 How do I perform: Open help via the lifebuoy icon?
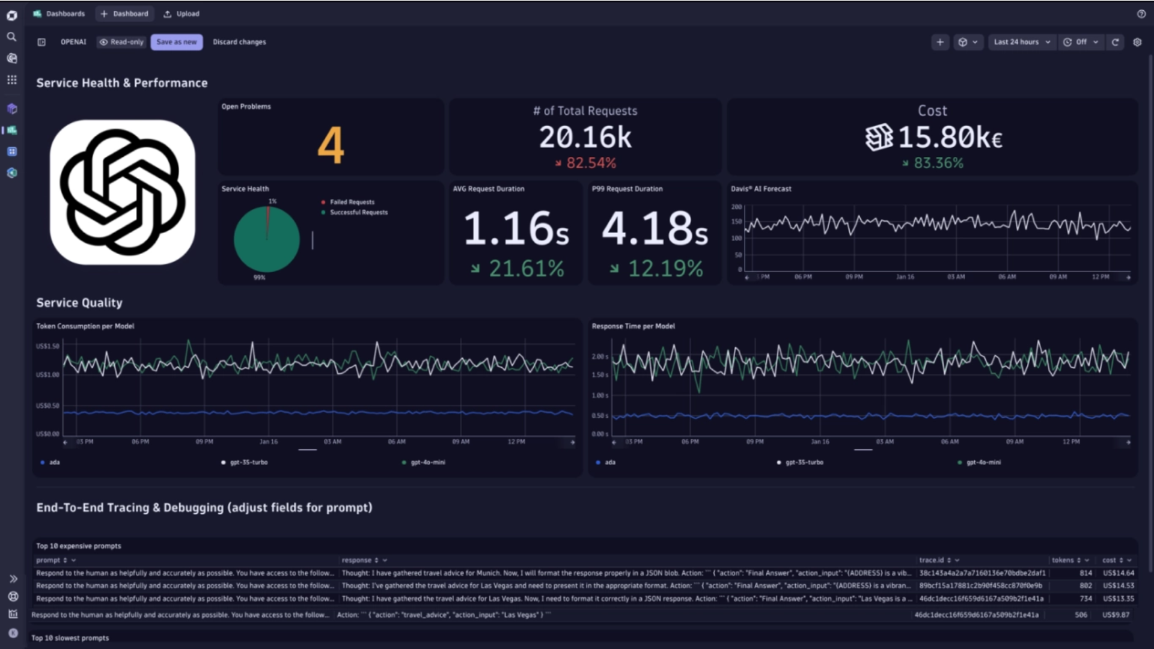pos(12,596)
